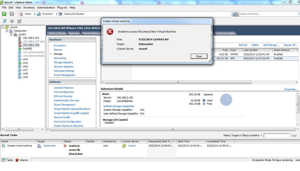Click the cluster icon in the inventory tree
300x171 pixels.
point(15,34)
